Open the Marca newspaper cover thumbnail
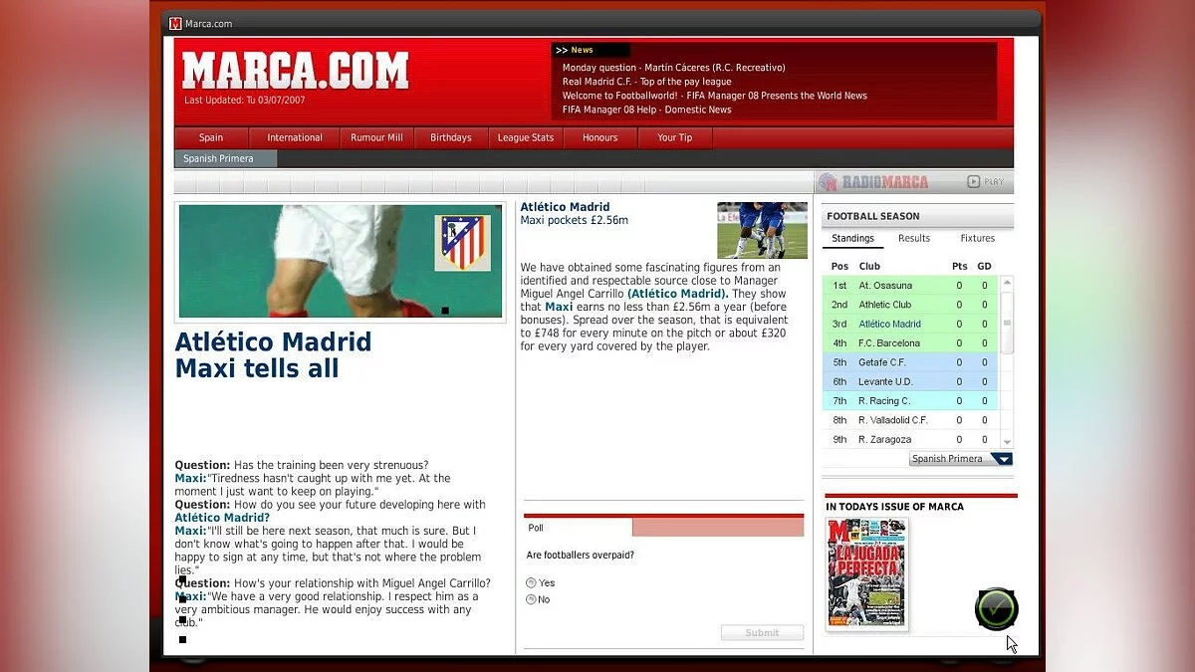This screenshot has width=1195, height=672. coord(866,573)
